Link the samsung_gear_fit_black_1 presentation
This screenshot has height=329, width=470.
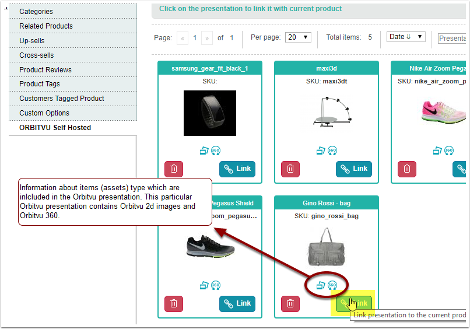tap(237, 169)
